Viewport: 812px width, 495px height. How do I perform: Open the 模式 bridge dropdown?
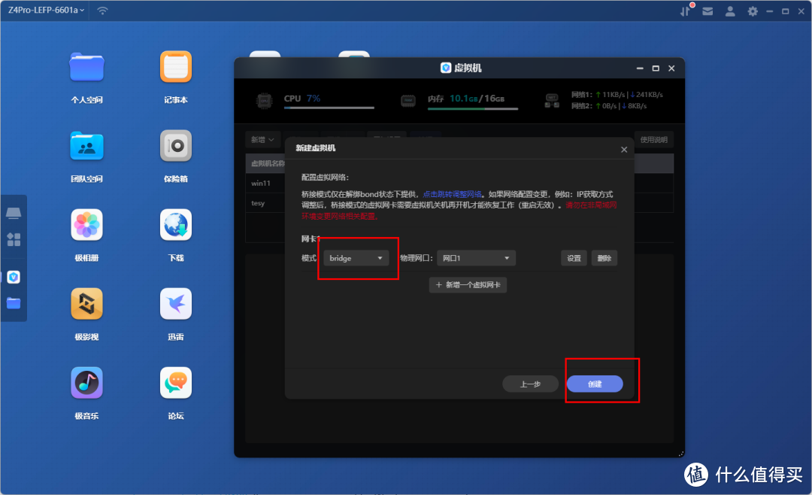[x=356, y=258]
